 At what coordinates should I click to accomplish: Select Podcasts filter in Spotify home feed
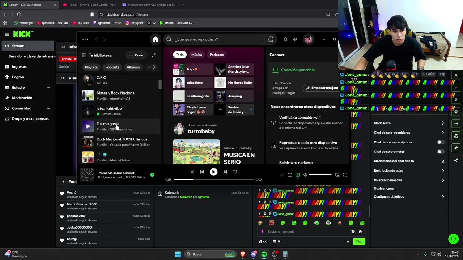[x=217, y=55]
